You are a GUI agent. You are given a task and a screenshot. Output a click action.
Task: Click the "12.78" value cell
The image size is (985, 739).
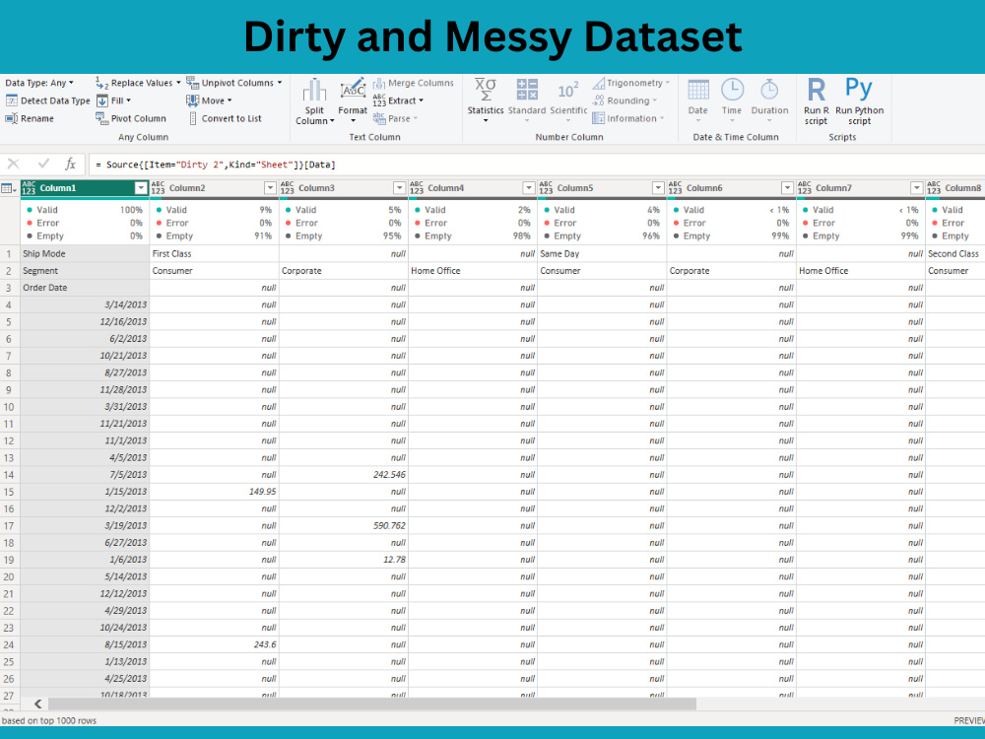[x=343, y=560]
